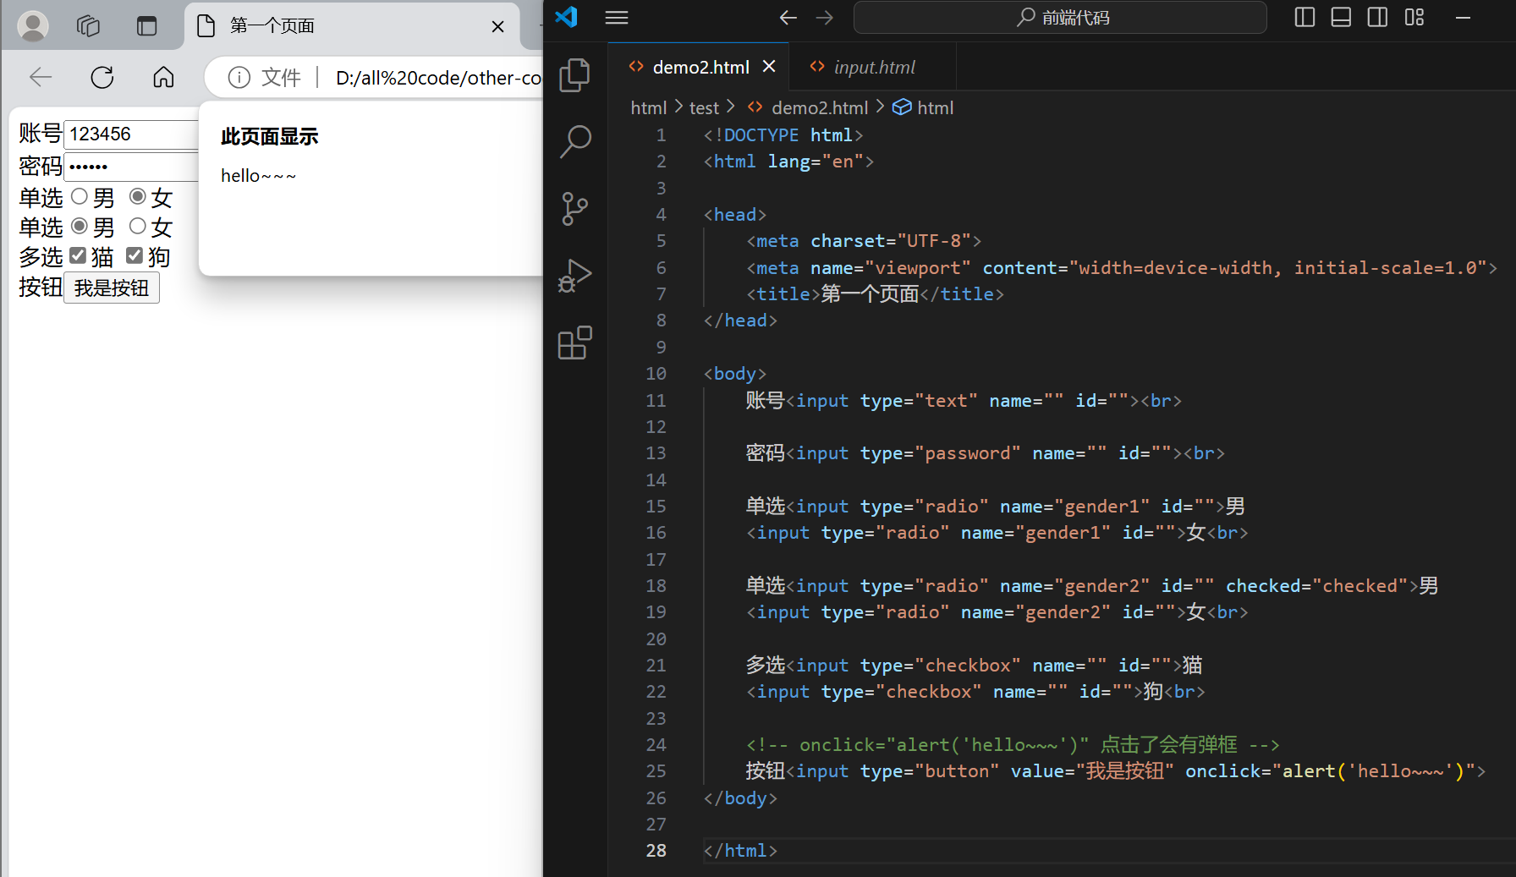Open browser tab actions icon
Image resolution: width=1516 pixels, height=877 pixels.
(x=147, y=26)
